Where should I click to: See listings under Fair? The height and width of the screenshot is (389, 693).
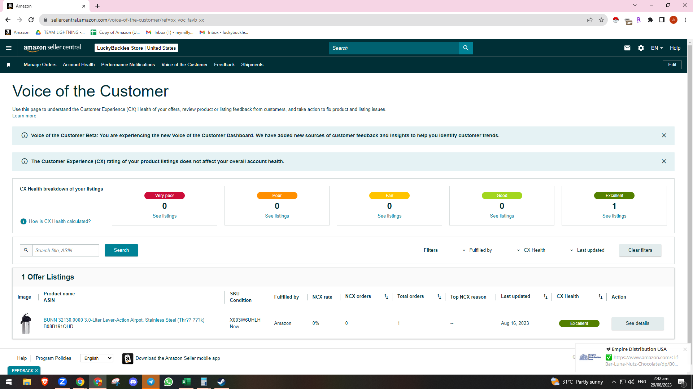(x=389, y=216)
